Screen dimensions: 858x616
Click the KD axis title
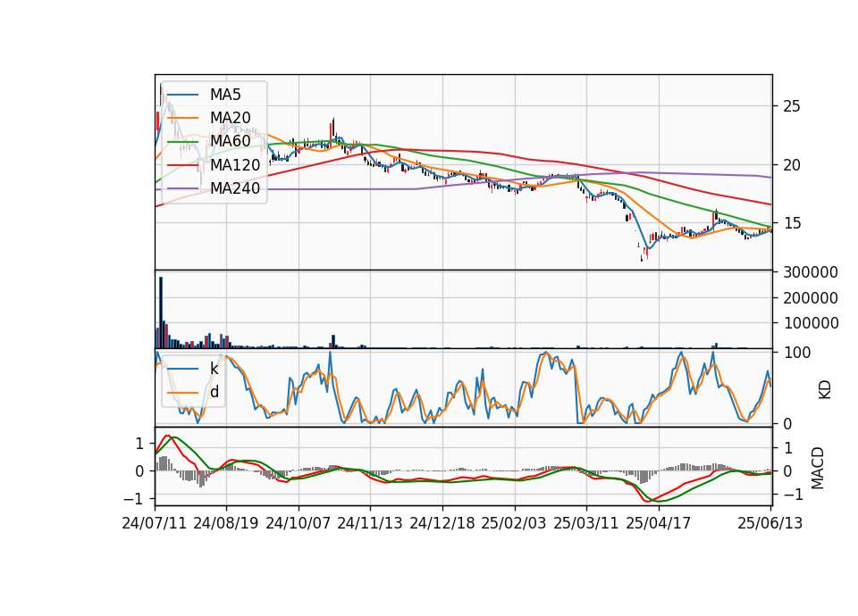[825, 390]
